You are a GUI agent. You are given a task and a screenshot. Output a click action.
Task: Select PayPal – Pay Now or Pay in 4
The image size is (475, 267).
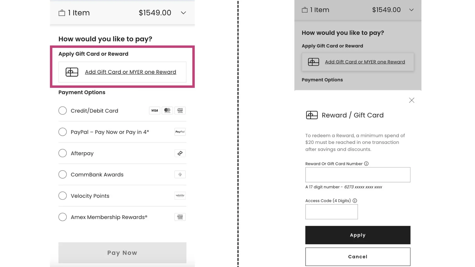[63, 132]
